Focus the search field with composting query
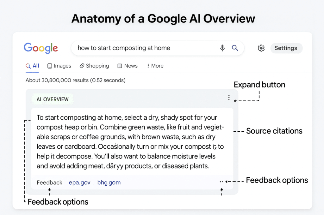 click(142, 48)
